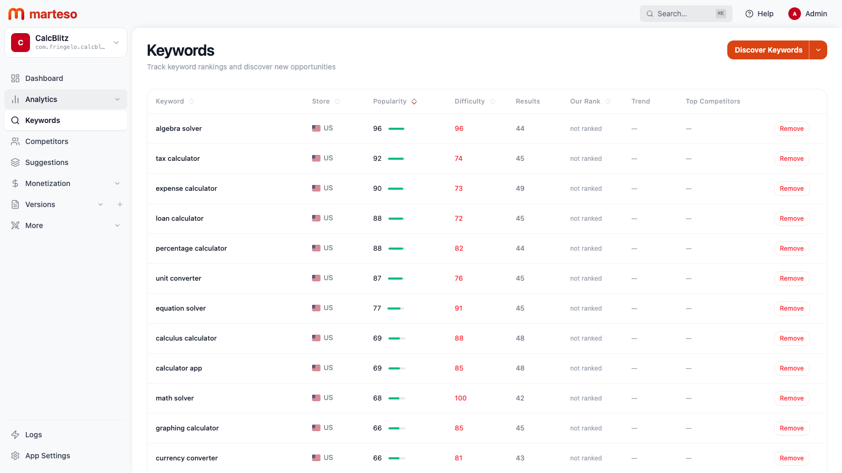Click the Discover Keywords button
This screenshot has height=473, width=842.
pyautogui.click(x=768, y=50)
